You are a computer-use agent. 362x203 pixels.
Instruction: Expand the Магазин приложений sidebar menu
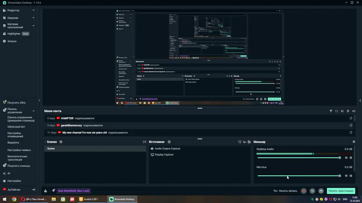19,26
